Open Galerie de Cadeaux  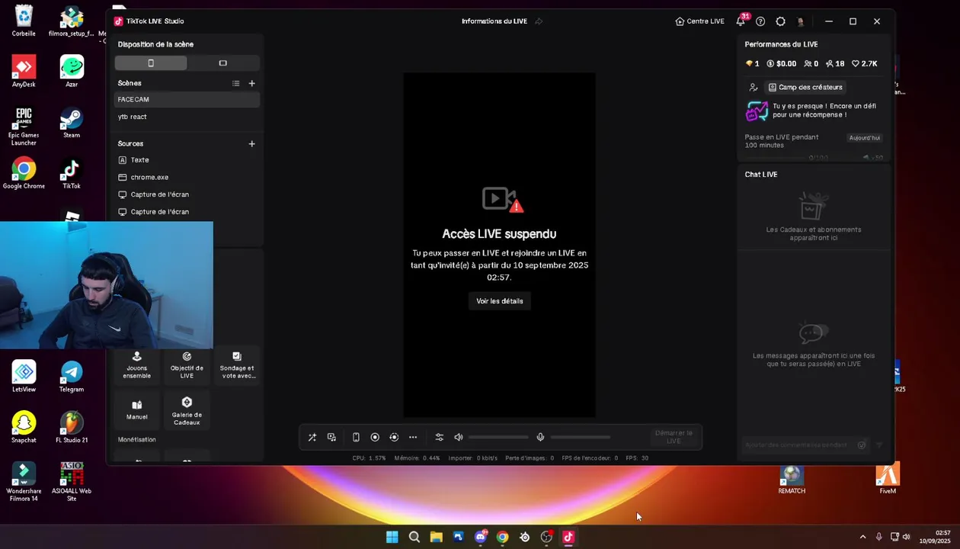[187, 410]
